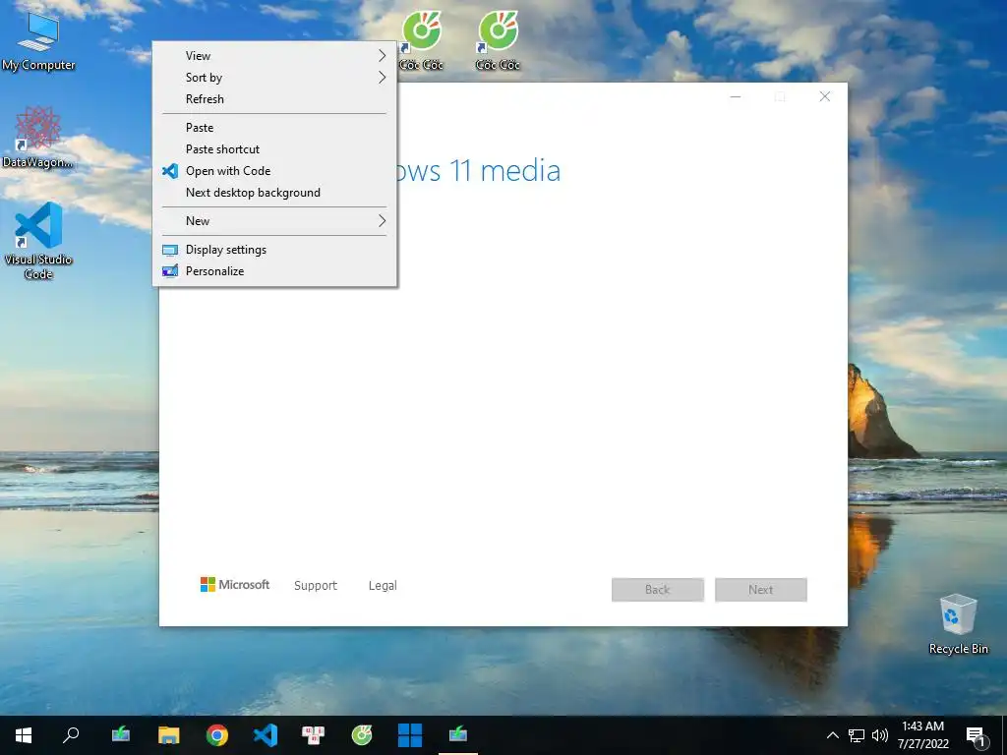The width and height of the screenshot is (1007, 755).
Task: Open the My Computer desktop icon
Action: point(38,41)
